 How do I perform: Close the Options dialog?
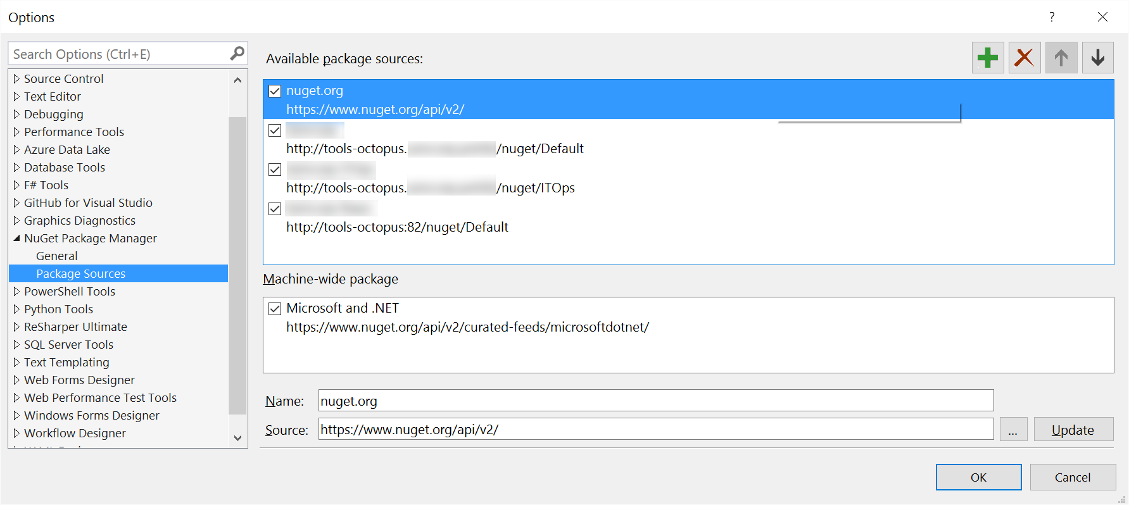tap(1102, 17)
